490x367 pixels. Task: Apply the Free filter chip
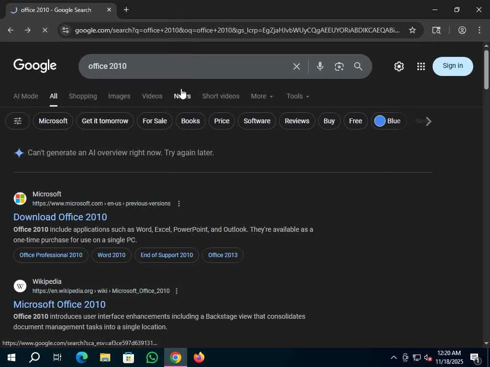point(356,121)
